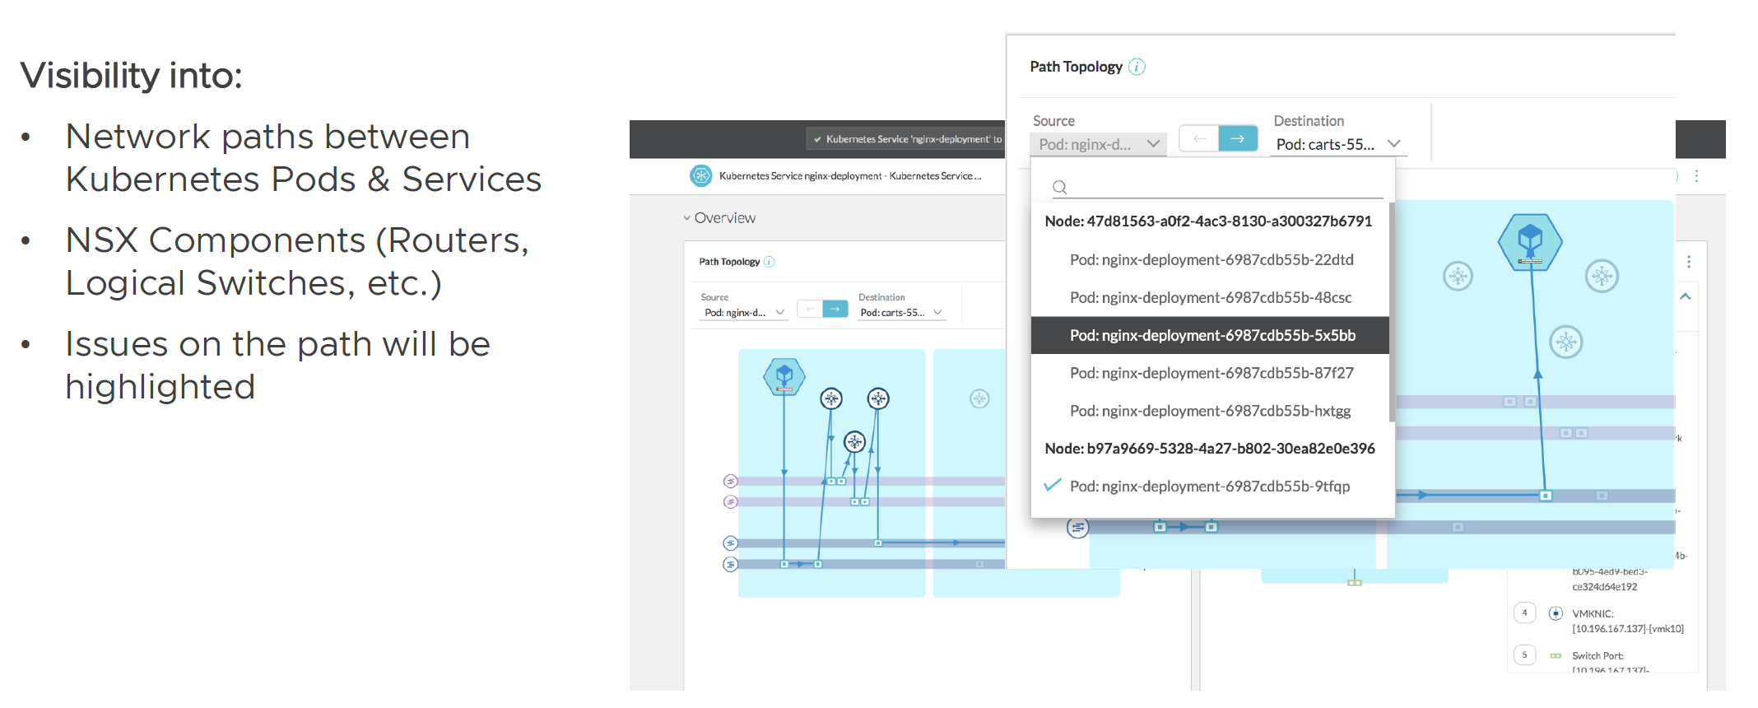Image resolution: width=1758 pixels, height=708 pixels.
Task: Click the info icon beside large Path Topology title
Action: pos(1137,67)
